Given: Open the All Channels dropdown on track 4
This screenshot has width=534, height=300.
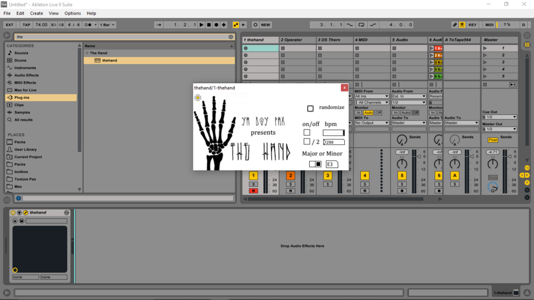Looking at the screenshot, I should (371, 102).
